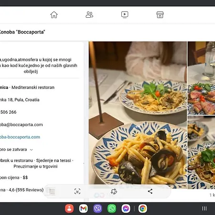215x215 pixels.
Task: Open the boccaporta.com website link
Action: coord(20,137)
